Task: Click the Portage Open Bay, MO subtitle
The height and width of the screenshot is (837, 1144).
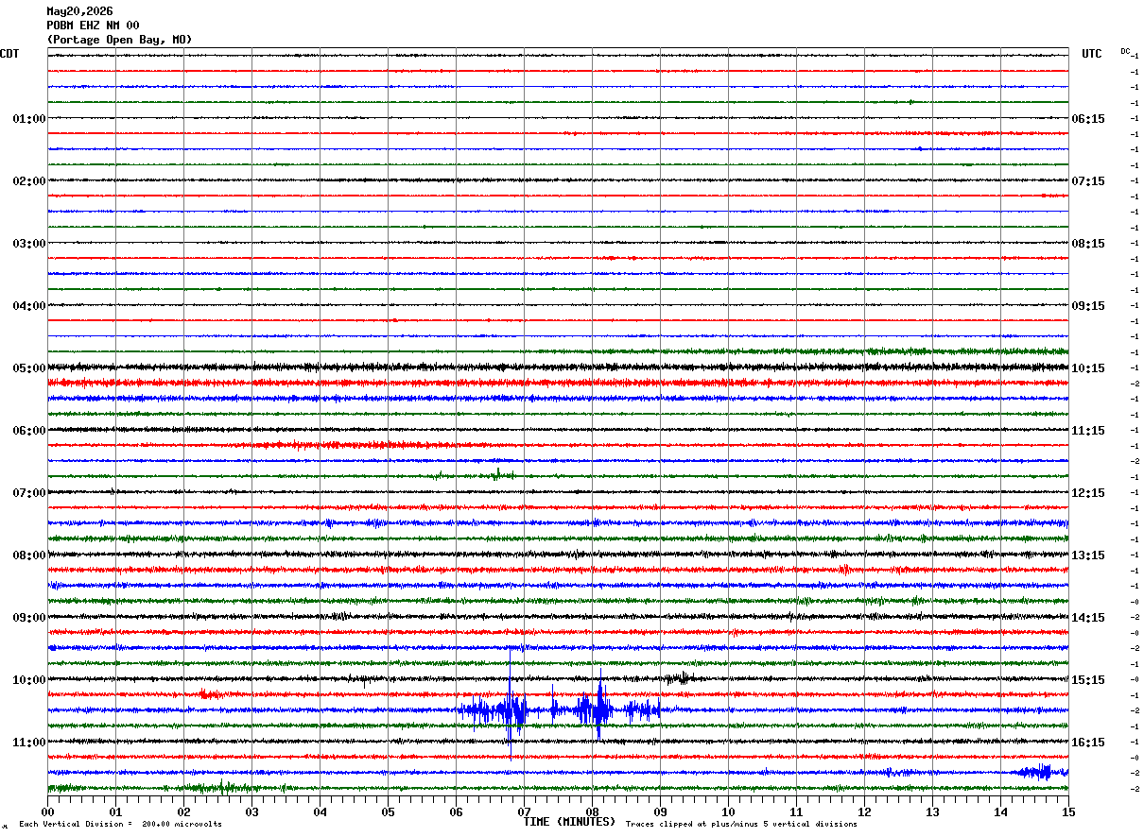Action: pos(119,40)
